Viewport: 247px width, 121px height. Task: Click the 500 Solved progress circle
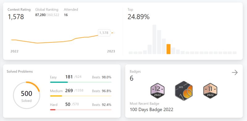[27, 95]
